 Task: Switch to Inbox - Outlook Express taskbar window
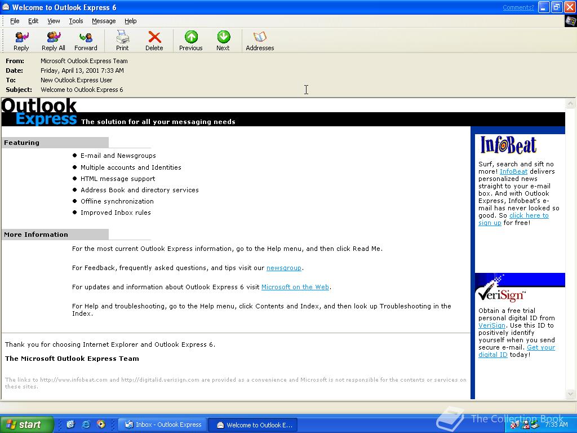[163, 425]
